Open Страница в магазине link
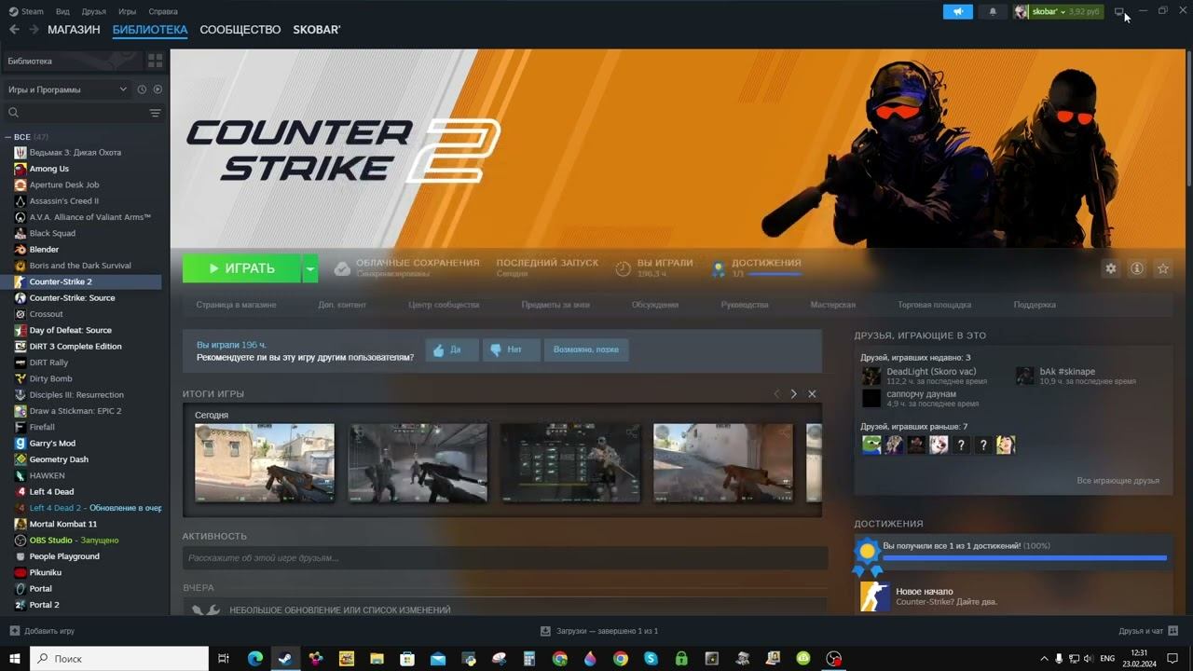The width and height of the screenshot is (1193, 671). [236, 305]
